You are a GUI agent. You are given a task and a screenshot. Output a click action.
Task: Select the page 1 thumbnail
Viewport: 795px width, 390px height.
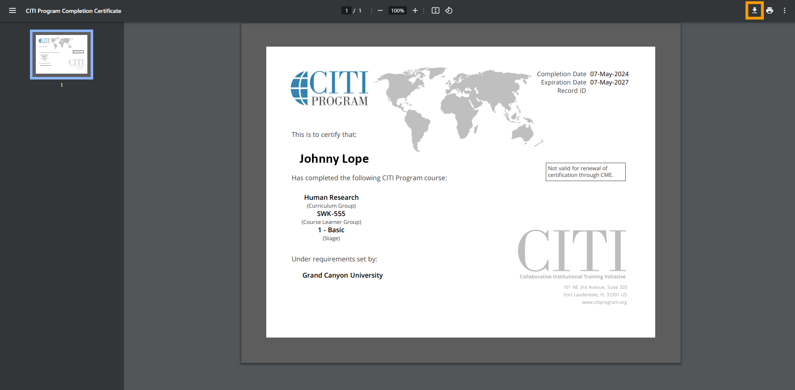tap(62, 55)
